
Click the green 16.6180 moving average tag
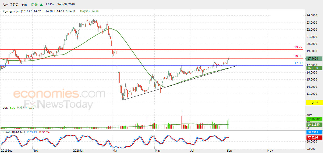(x=314, y=68)
